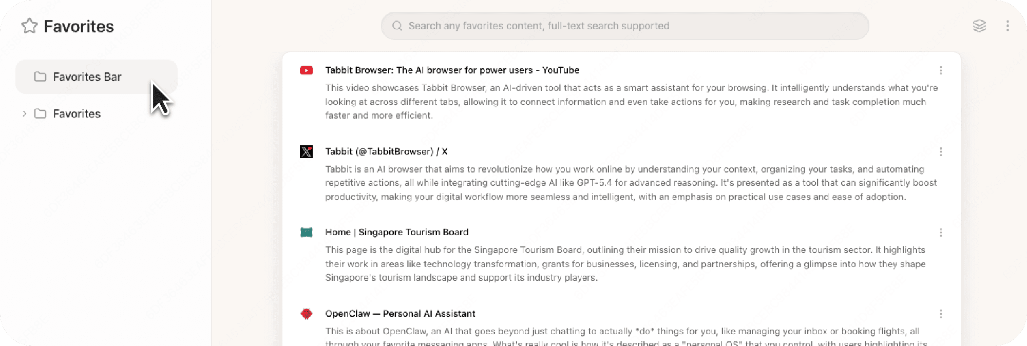Click the Singapore Tourism Board favicon

tap(307, 233)
